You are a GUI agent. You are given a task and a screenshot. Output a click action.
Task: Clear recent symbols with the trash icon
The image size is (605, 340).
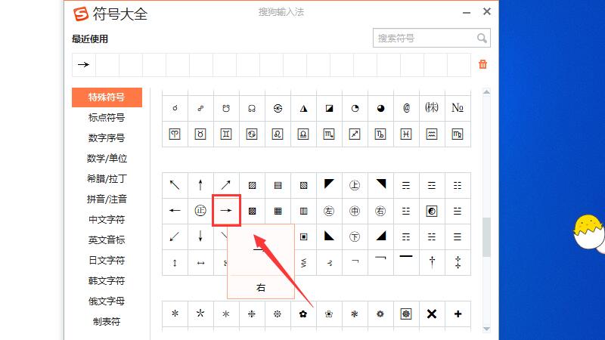click(483, 64)
